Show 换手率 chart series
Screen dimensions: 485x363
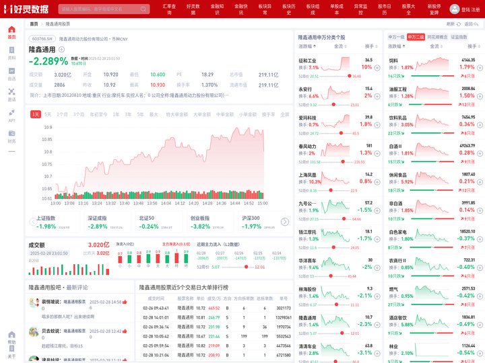(x=268, y=114)
